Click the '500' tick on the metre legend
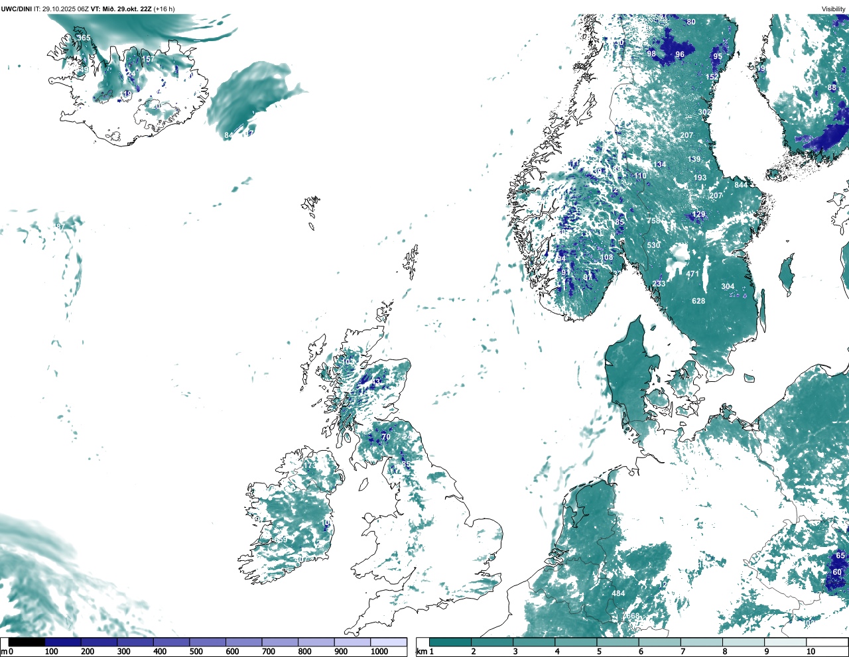 [x=196, y=652]
